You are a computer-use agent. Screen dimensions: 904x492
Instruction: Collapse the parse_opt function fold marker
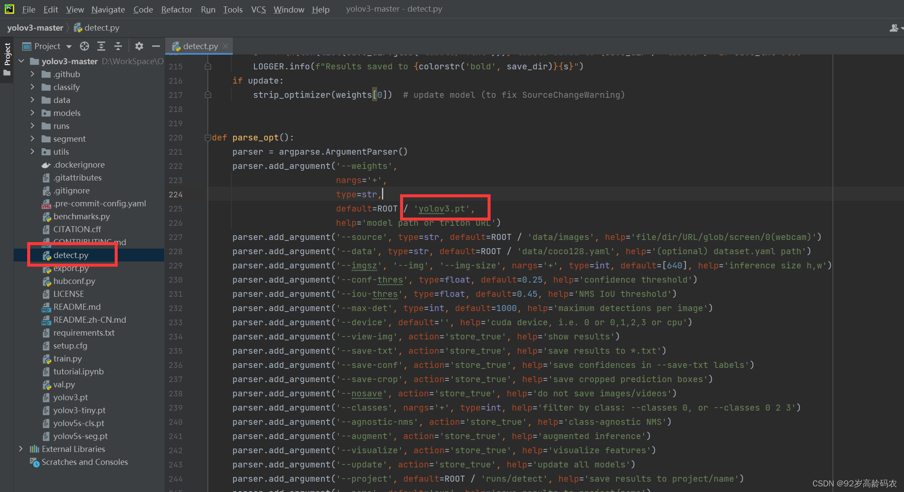pyautogui.click(x=208, y=138)
